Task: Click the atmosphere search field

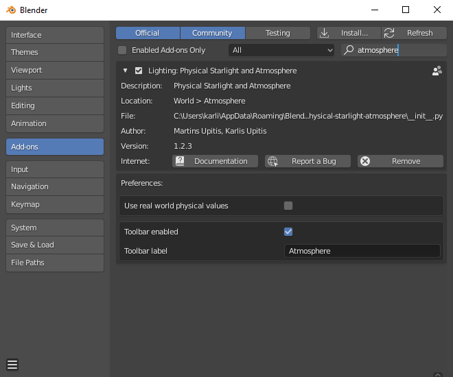Action: coord(394,50)
